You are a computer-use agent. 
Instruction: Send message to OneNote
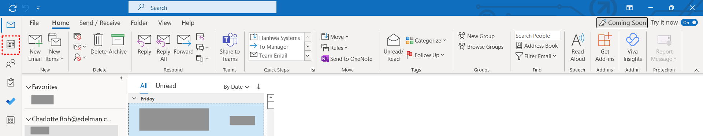tap(347, 59)
